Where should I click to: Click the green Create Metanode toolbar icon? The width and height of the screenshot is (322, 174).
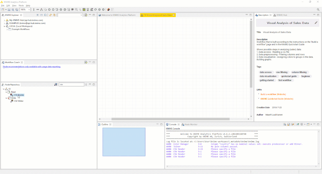point(84,10)
